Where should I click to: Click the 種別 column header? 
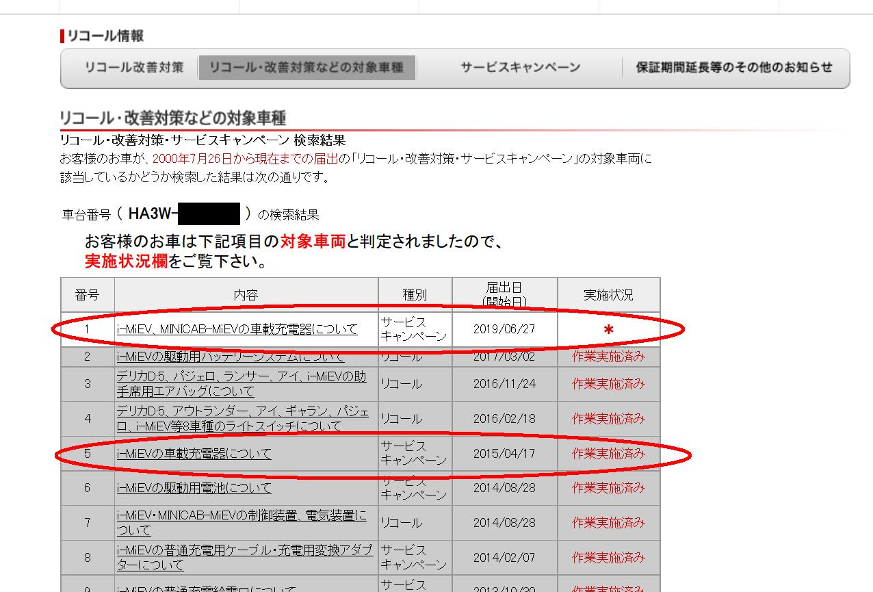415,295
